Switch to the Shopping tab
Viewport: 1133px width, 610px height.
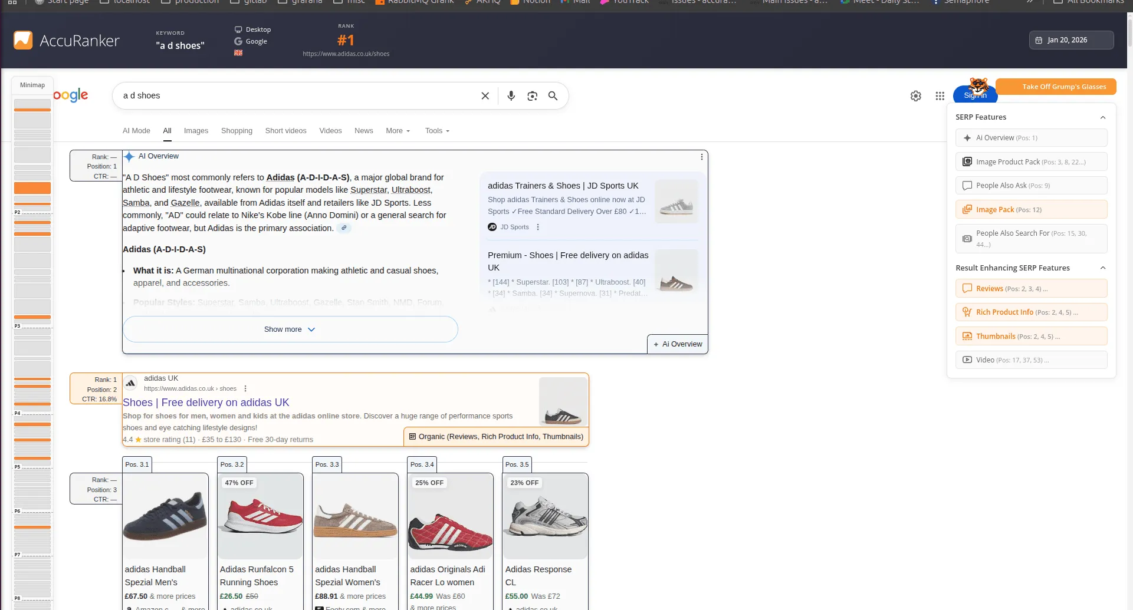(237, 131)
